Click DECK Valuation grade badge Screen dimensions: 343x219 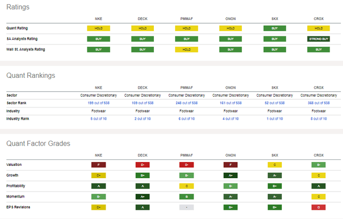pyautogui.click(x=143, y=165)
